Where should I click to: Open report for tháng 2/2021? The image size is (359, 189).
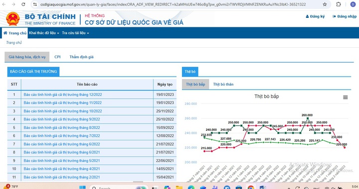coord(62,177)
